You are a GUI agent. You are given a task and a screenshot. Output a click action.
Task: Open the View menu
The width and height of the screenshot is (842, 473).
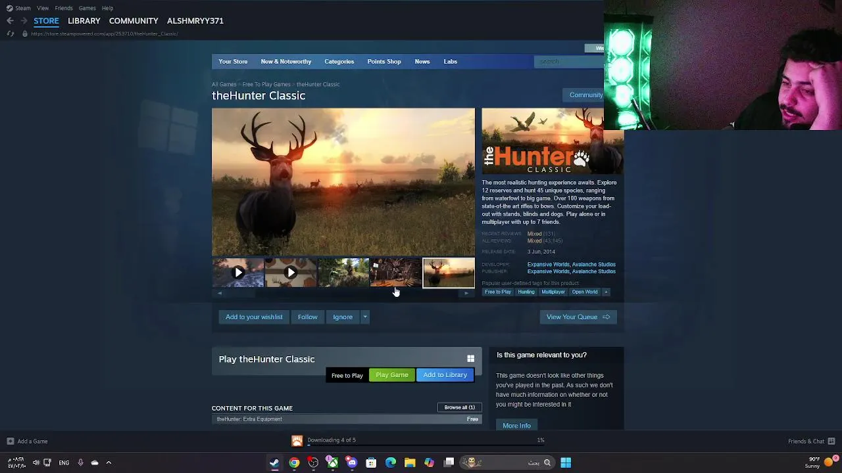(43, 8)
